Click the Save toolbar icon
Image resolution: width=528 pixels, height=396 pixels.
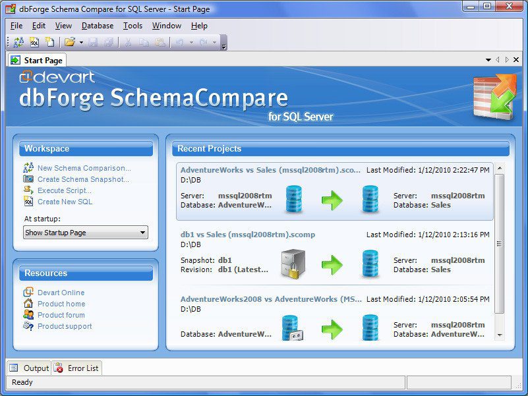(x=93, y=42)
